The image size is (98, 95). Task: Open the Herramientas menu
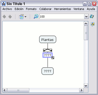62,9
